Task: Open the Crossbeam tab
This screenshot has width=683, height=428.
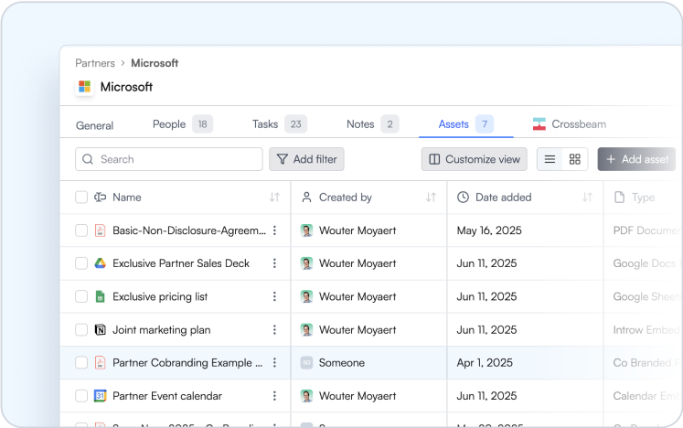Action: pyautogui.click(x=570, y=124)
